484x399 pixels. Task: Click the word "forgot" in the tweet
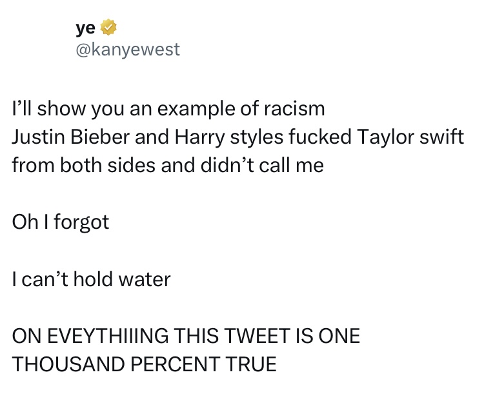(81, 222)
